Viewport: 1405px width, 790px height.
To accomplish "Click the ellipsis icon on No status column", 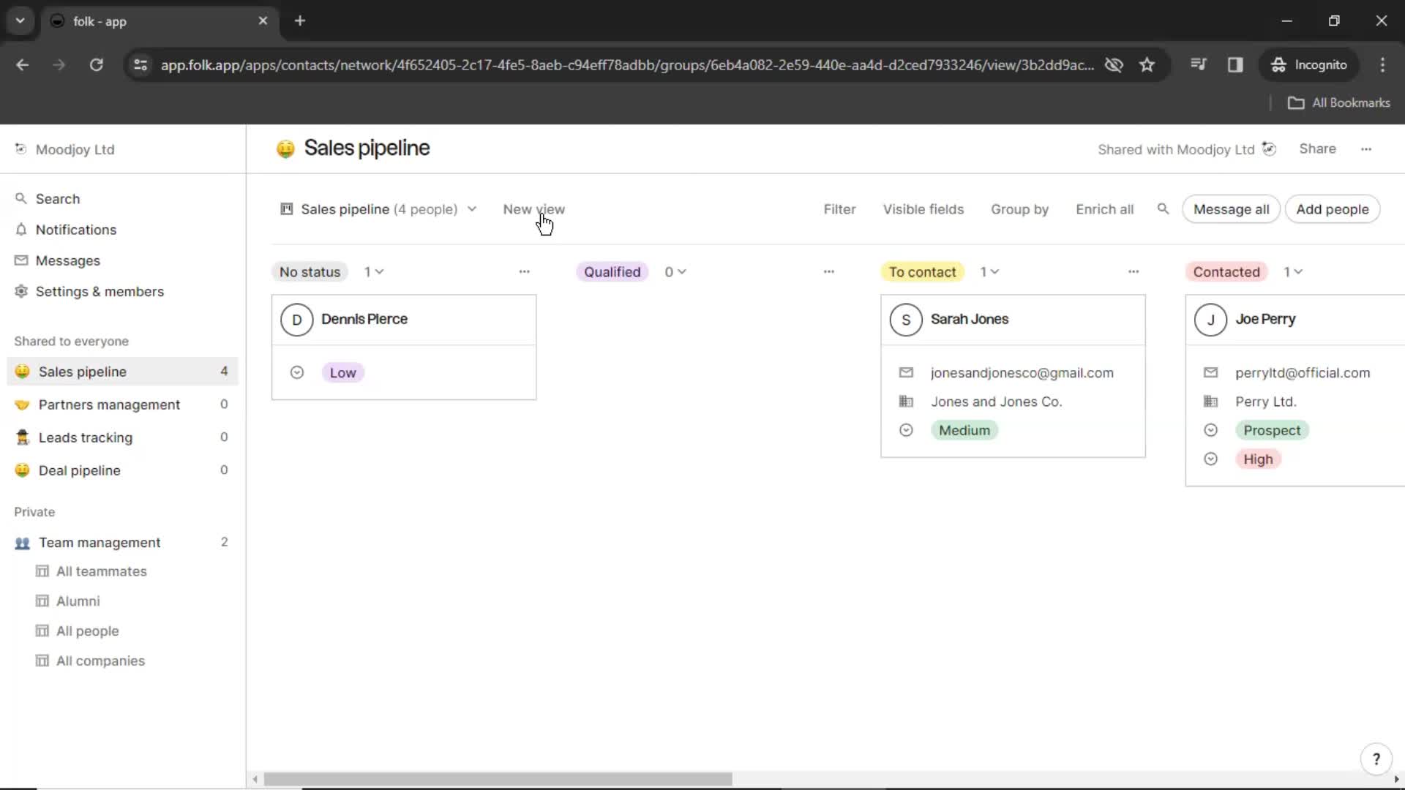I will [x=524, y=271].
